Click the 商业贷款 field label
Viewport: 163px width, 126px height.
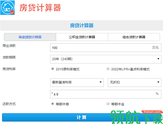coord(9,46)
